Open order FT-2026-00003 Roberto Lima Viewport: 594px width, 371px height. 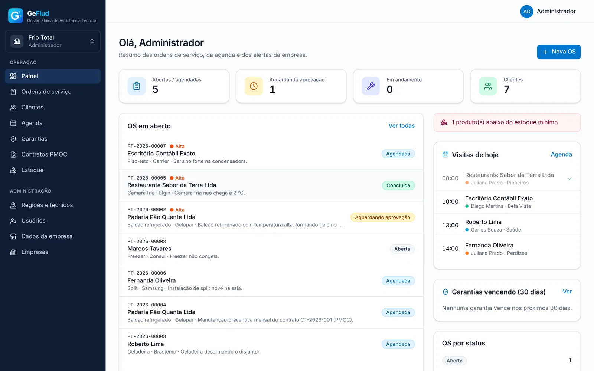[x=271, y=344]
